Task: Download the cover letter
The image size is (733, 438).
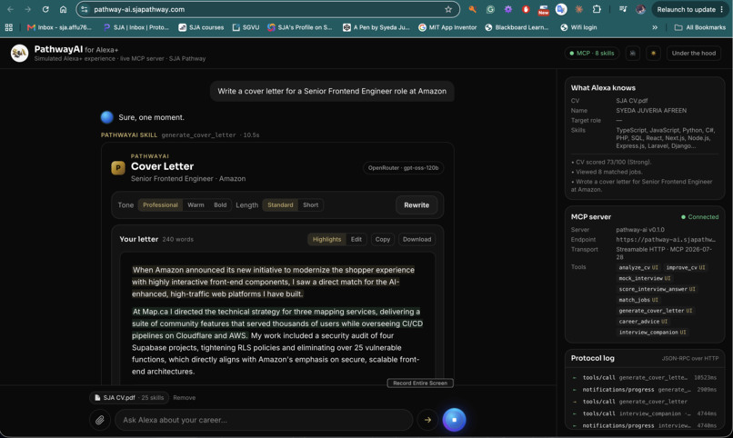Action: click(417, 239)
